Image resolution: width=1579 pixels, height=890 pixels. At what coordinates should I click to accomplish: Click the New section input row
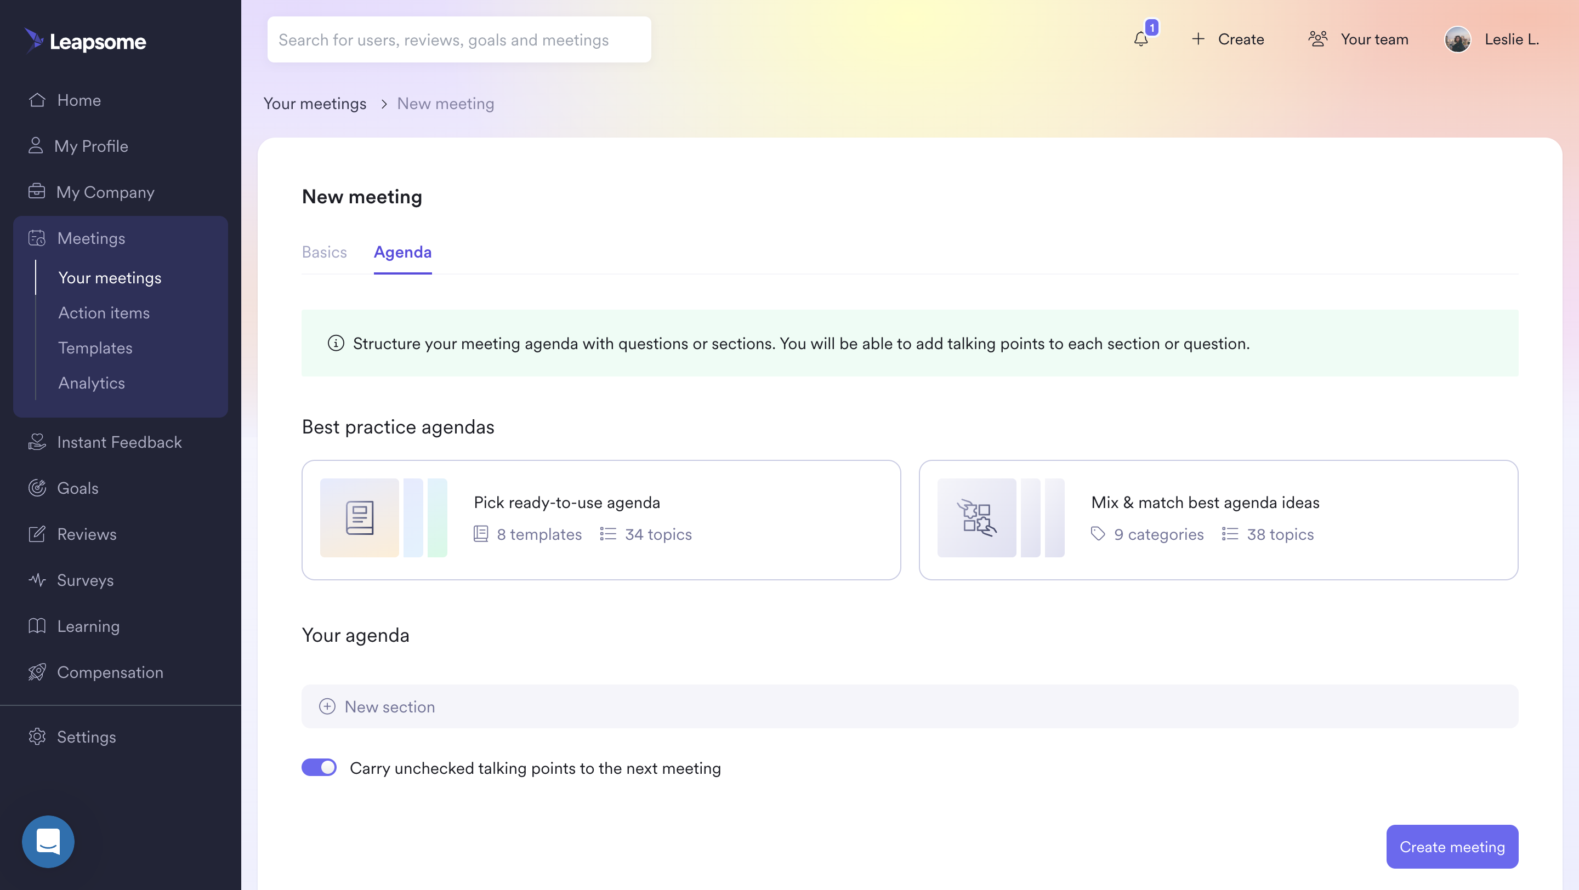tap(910, 706)
